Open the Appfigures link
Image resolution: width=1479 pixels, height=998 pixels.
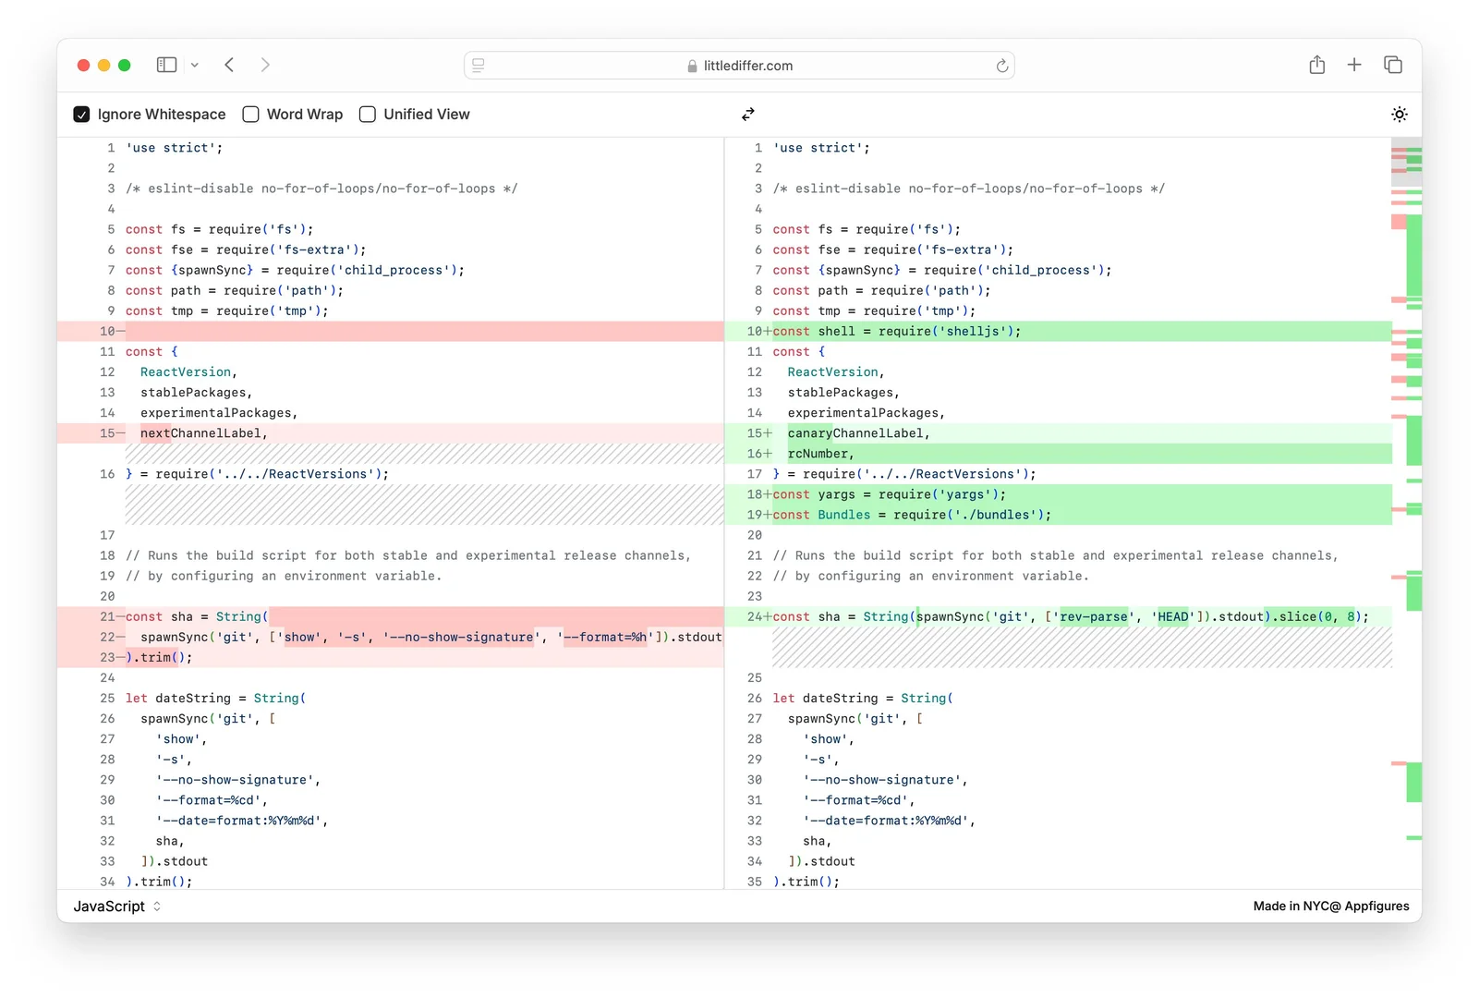[x=1376, y=907]
